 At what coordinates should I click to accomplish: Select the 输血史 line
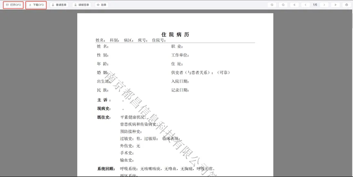(x=127, y=160)
